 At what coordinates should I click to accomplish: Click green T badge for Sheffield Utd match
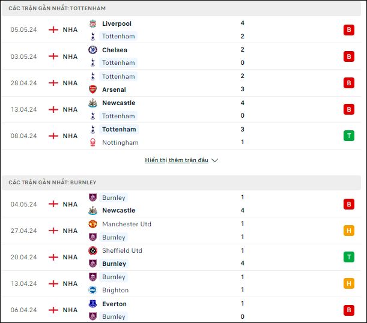(349, 257)
